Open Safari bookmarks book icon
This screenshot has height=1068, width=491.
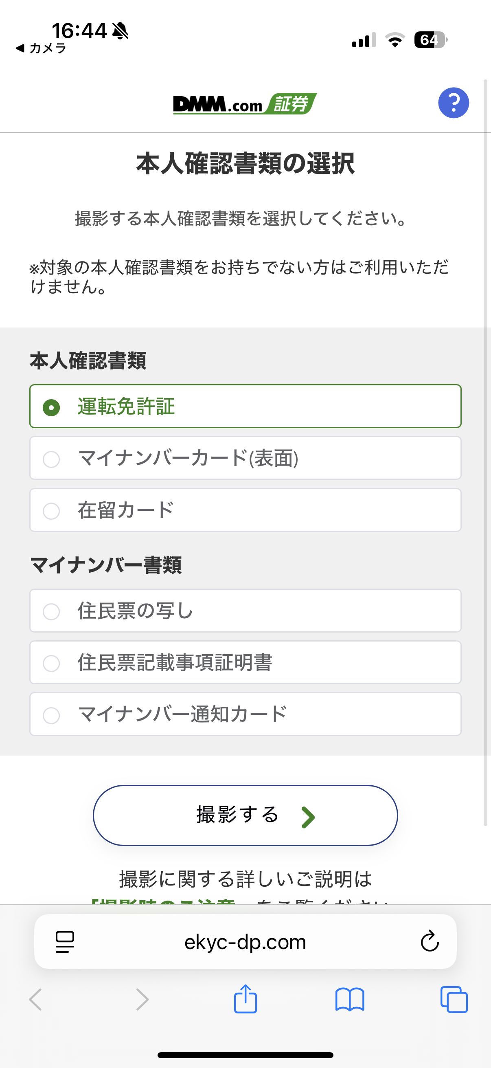tap(350, 999)
